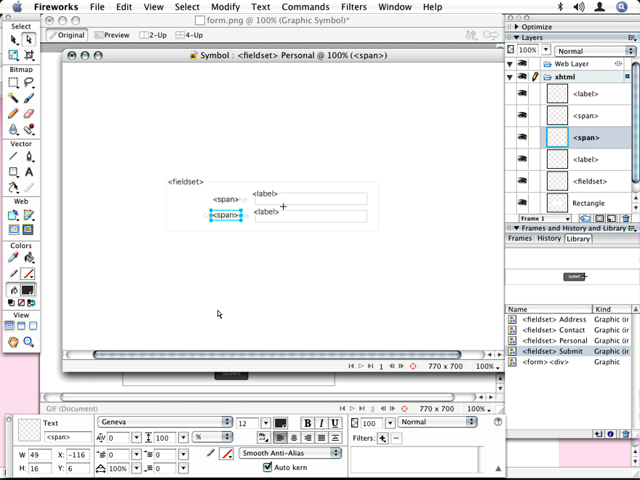Open the system volume menu
This screenshot has height=480, width=640.
click(x=579, y=7)
